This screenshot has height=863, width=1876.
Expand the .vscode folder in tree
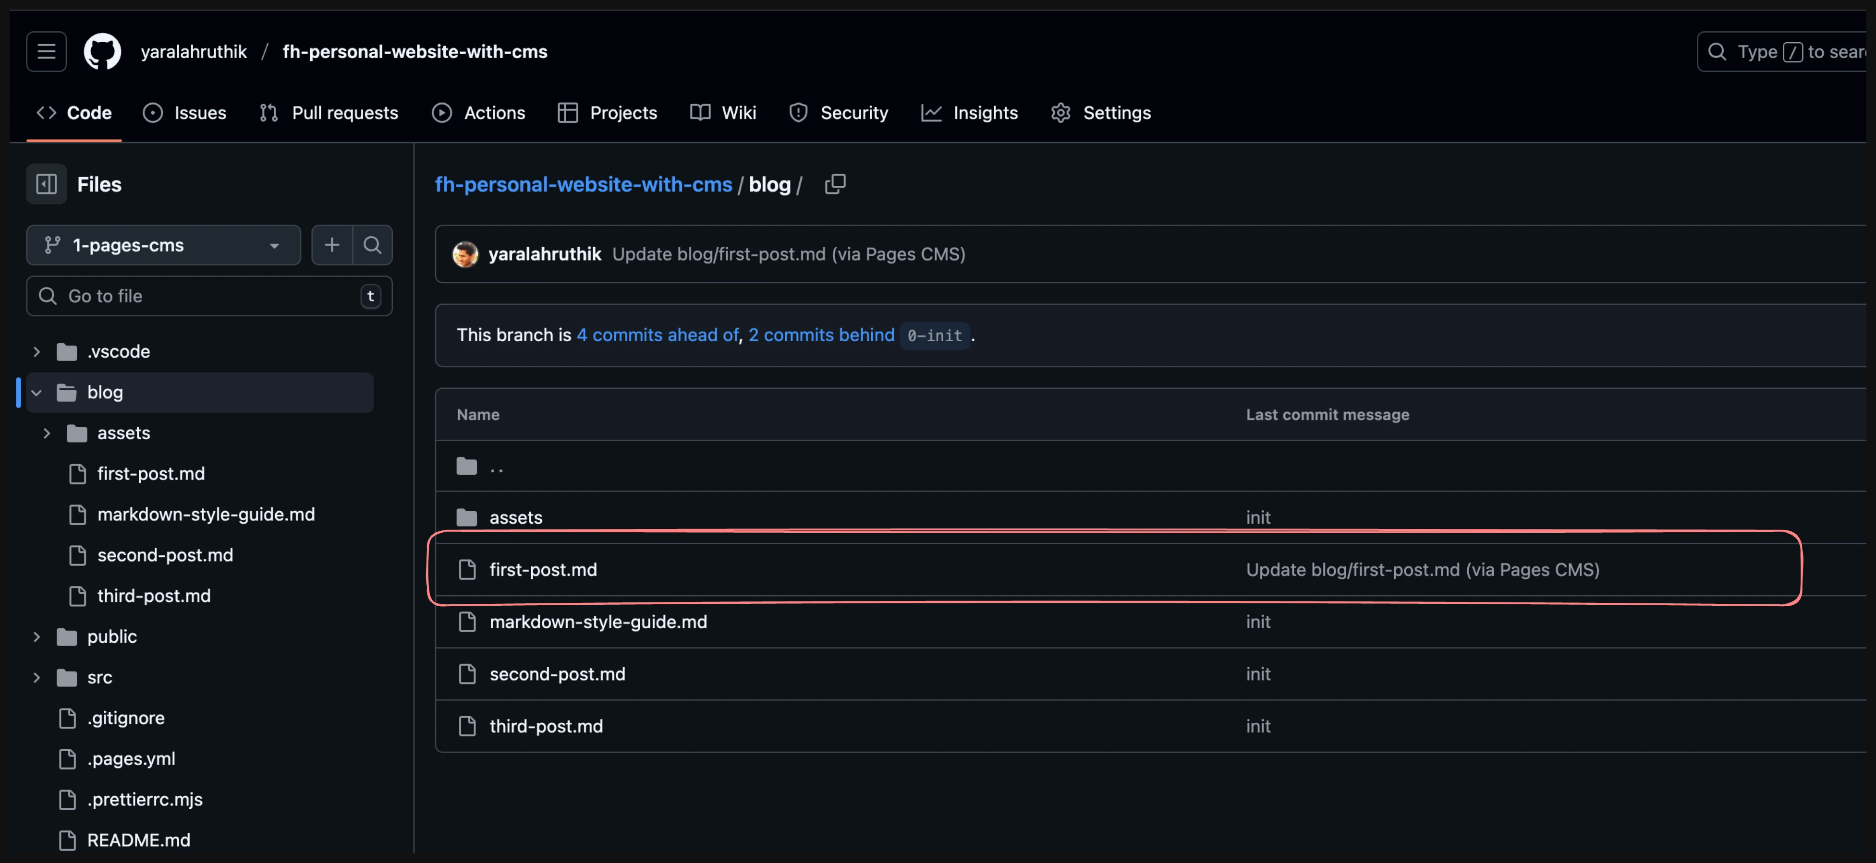click(37, 351)
